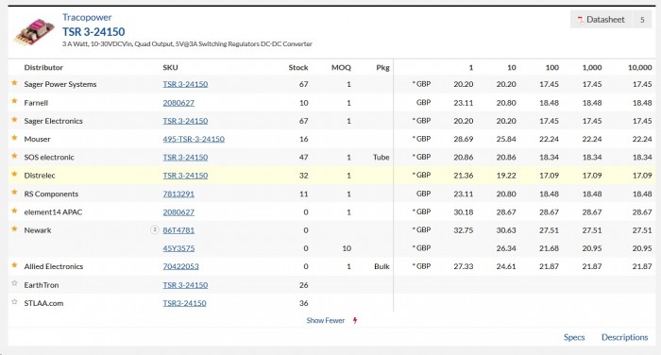Click the Stock column header
This screenshot has width=661, height=355.
point(298,67)
